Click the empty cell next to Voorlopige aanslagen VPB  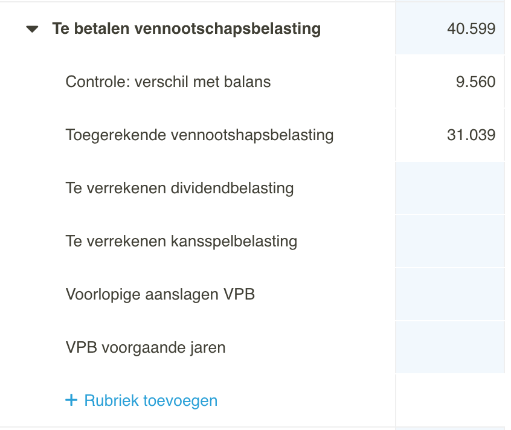pos(449,294)
